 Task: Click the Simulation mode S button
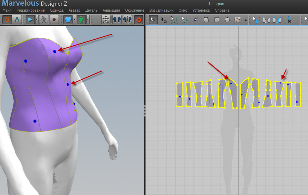[7, 20]
